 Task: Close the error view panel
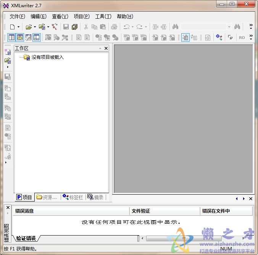(8, 207)
